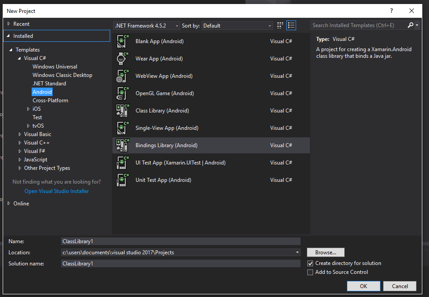The image size is (429, 297).
Task: Click the WebView App globe icon
Action: [x=122, y=76]
